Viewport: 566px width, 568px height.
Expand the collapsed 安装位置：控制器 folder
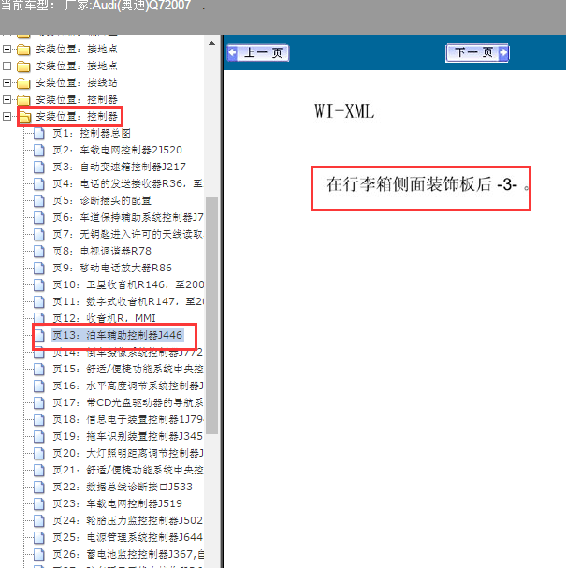(x=7, y=99)
